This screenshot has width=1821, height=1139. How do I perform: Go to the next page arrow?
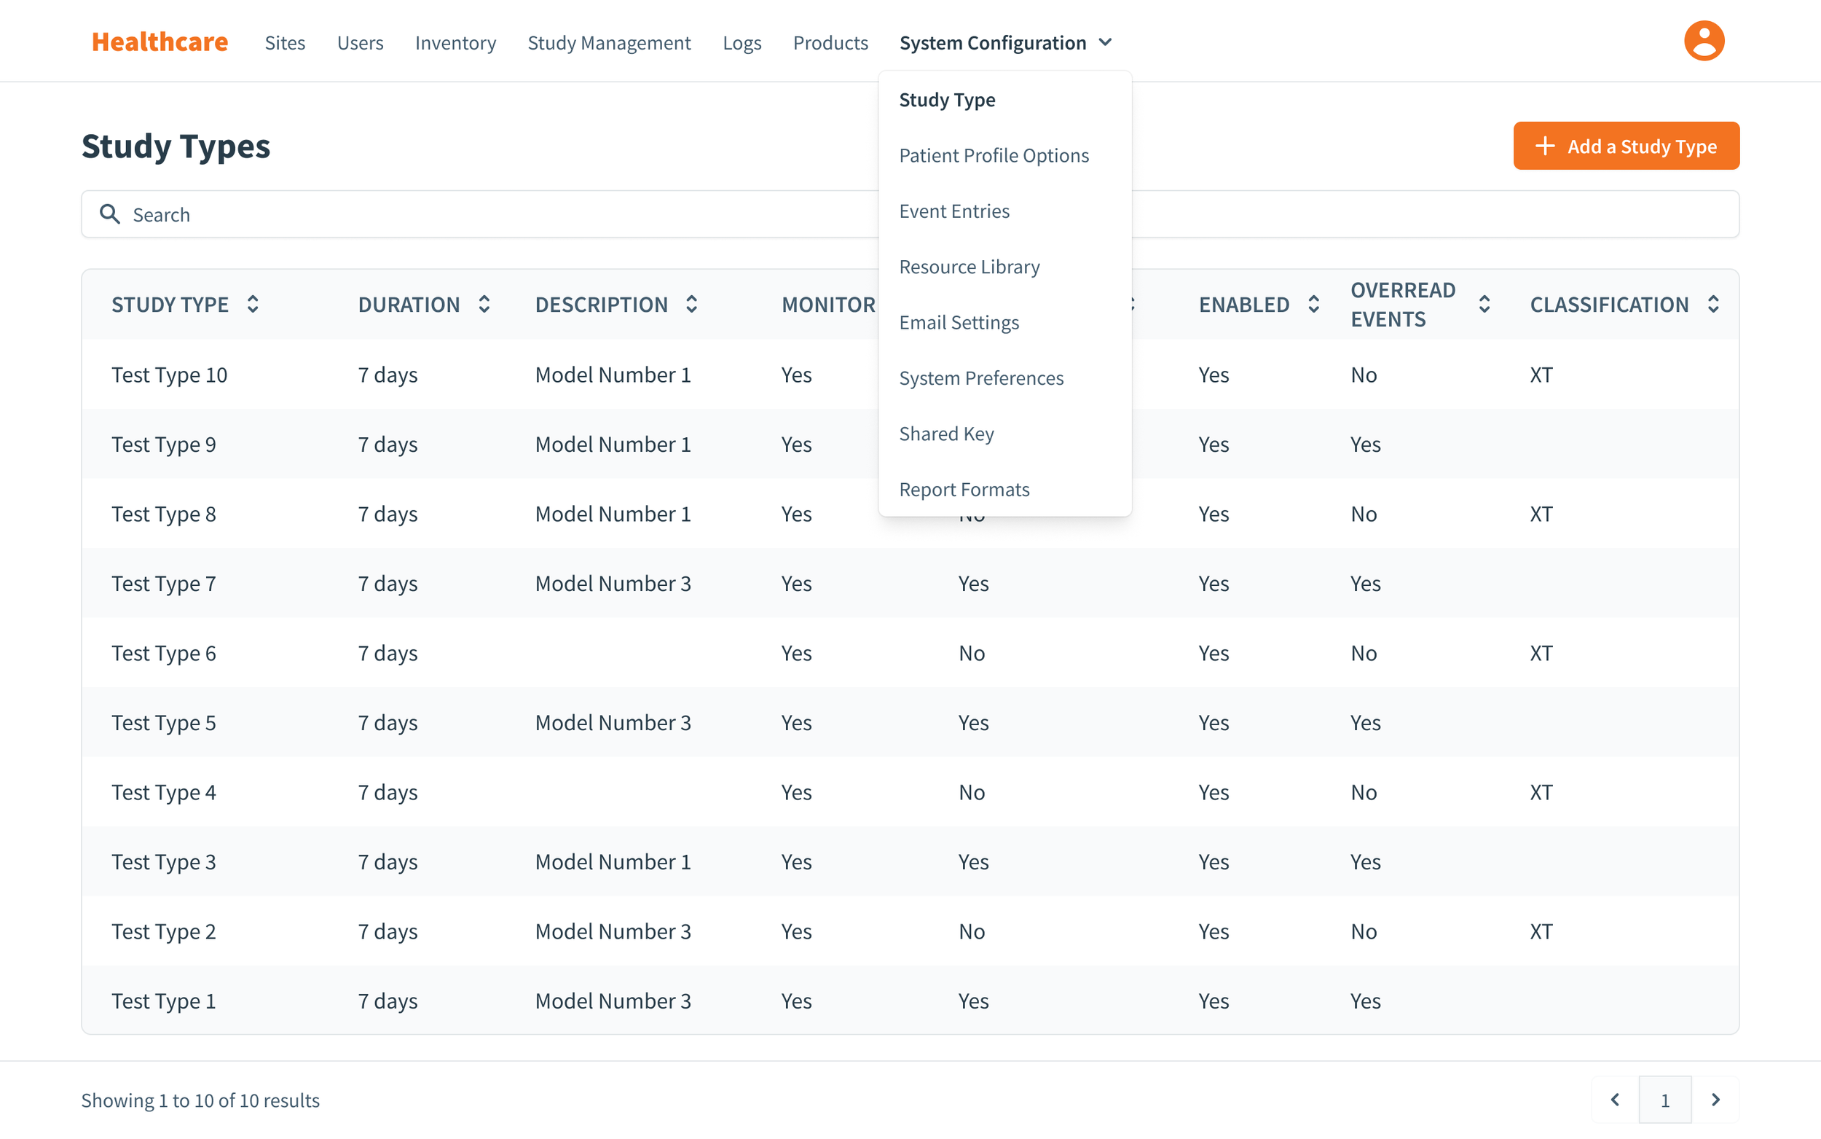pyautogui.click(x=1715, y=1100)
